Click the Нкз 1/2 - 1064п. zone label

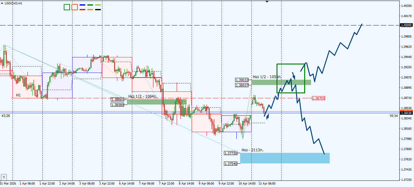pyautogui.click(x=143, y=96)
